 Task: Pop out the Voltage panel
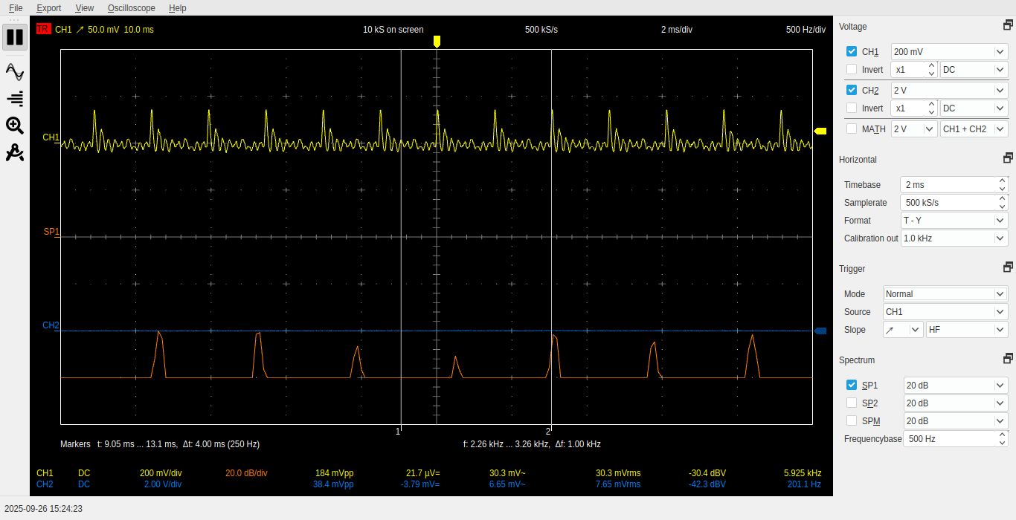pos(1008,26)
